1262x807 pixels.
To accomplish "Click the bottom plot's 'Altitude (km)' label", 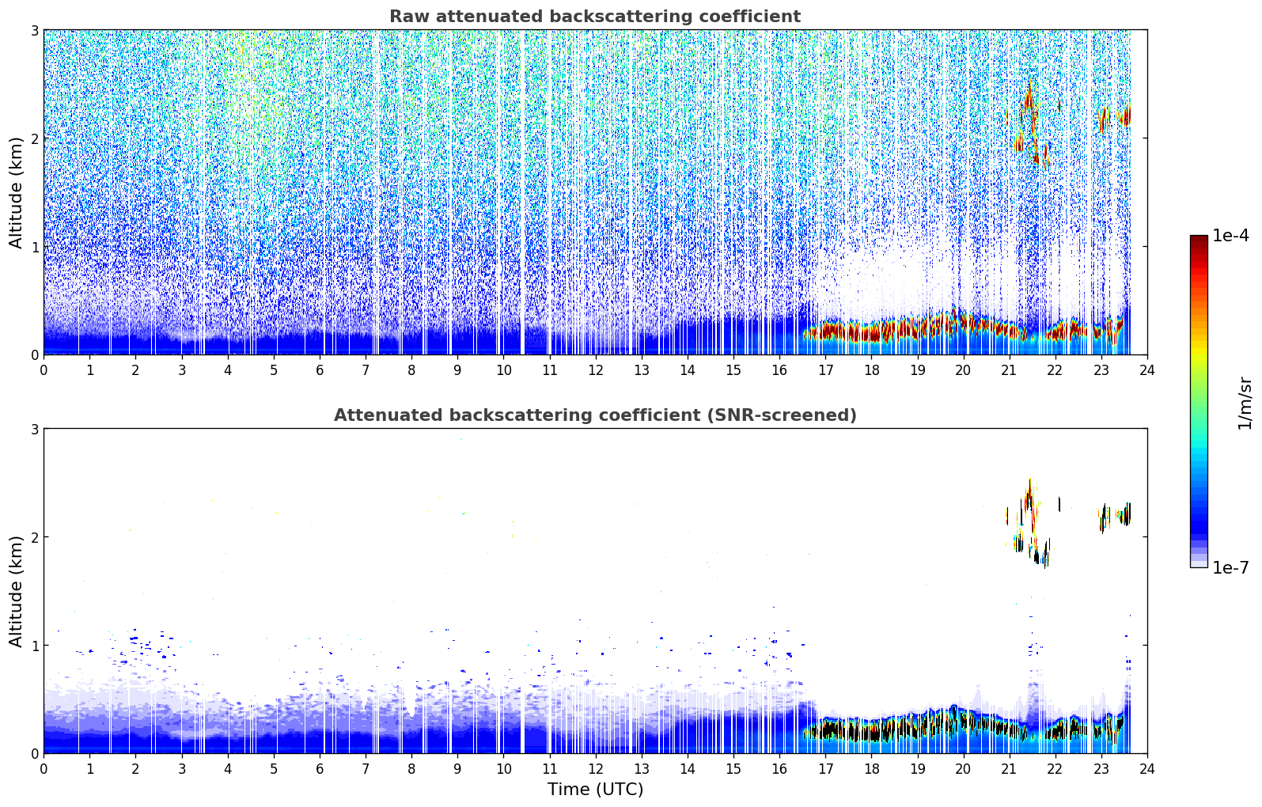I will tap(16, 591).
